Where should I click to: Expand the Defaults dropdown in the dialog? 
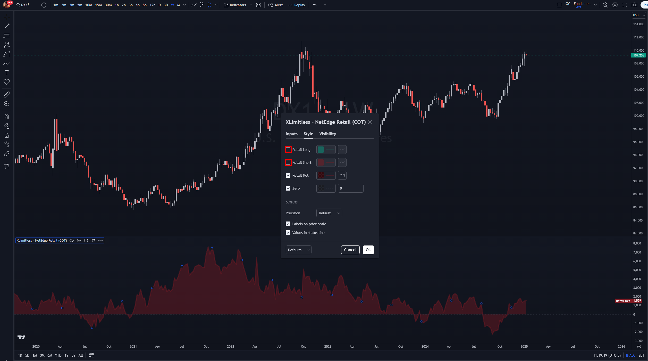(298, 250)
